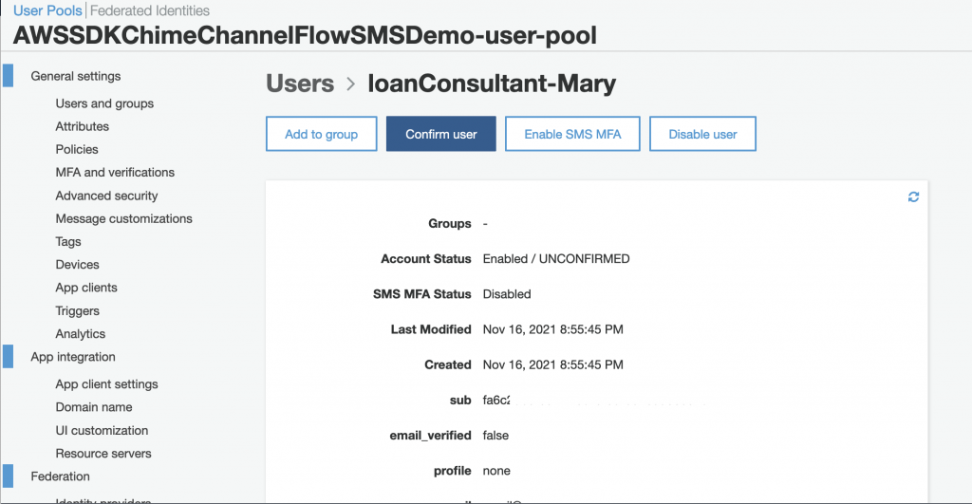Open Devices in sidebar

click(x=78, y=265)
